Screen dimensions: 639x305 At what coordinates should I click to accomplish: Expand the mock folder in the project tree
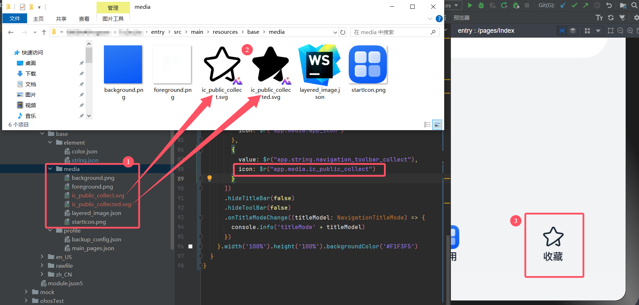pyautogui.click(x=26, y=292)
